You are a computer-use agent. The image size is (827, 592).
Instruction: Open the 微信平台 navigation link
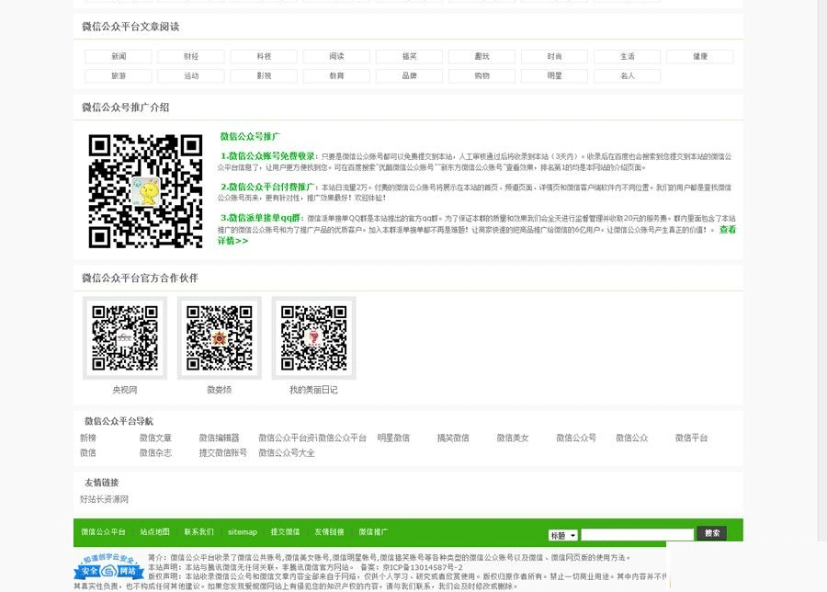[691, 438]
